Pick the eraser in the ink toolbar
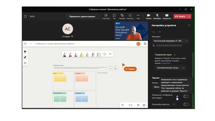The image size is (215, 121). tap(93, 54)
